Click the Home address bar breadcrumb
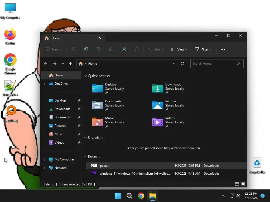Image resolution: width=270 pixels, height=202 pixels. click(93, 64)
